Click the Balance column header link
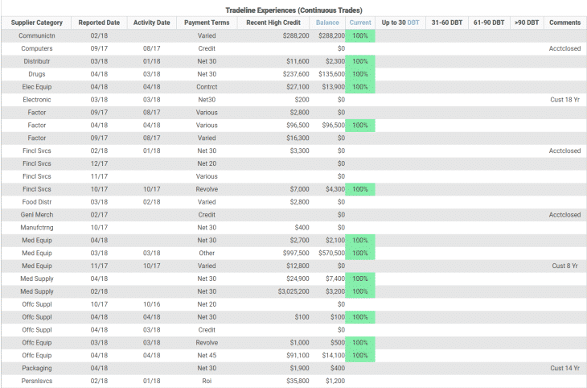Viewport: 587px width, 388px height. 327,23
